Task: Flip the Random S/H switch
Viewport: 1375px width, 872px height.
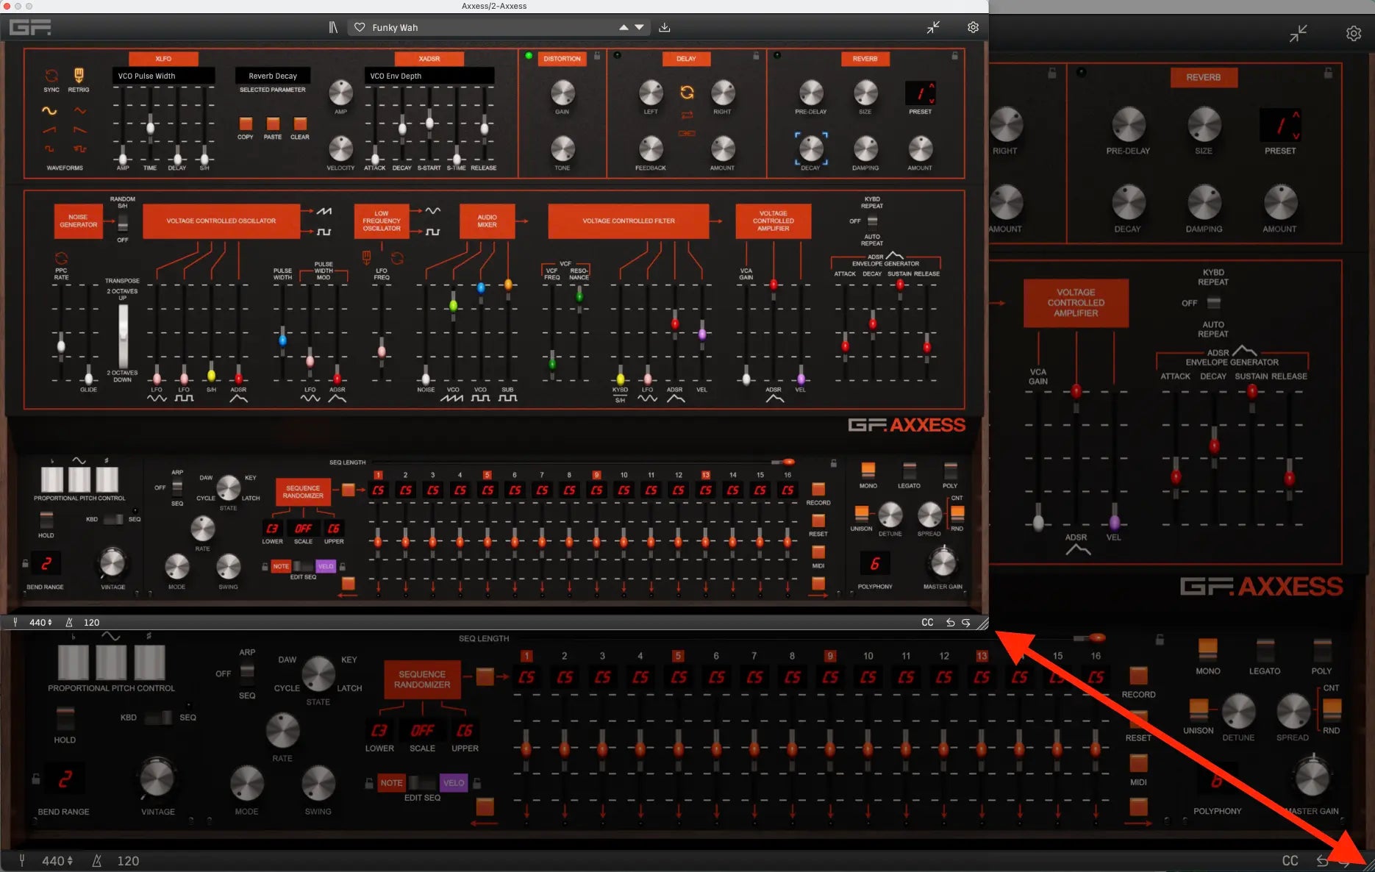Action: [x=123, y=222]
